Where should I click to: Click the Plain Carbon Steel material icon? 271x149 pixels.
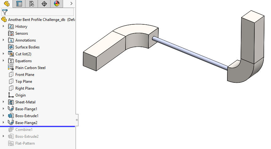pos(11,67)
